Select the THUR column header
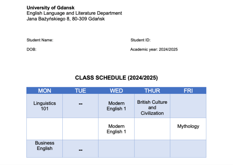Image resolution: width=233 pixels, height=165 pixels. [x=152, y=91]
